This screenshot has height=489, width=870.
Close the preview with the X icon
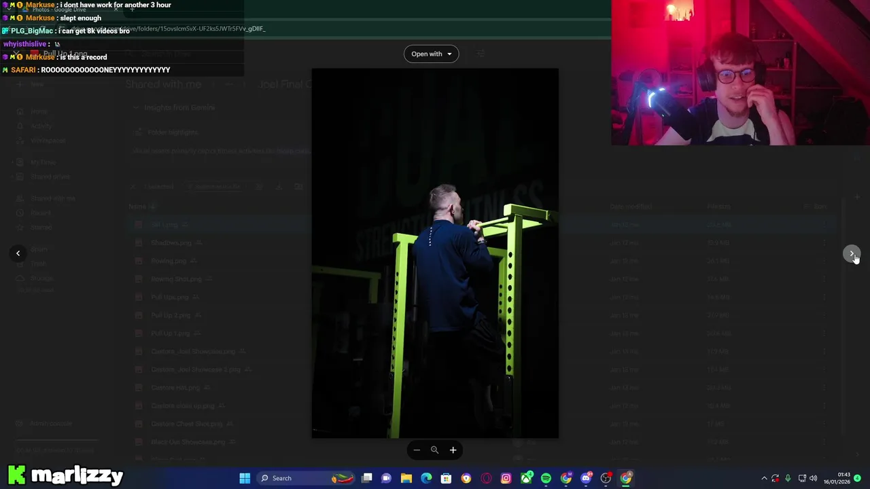tap(16, 54)
